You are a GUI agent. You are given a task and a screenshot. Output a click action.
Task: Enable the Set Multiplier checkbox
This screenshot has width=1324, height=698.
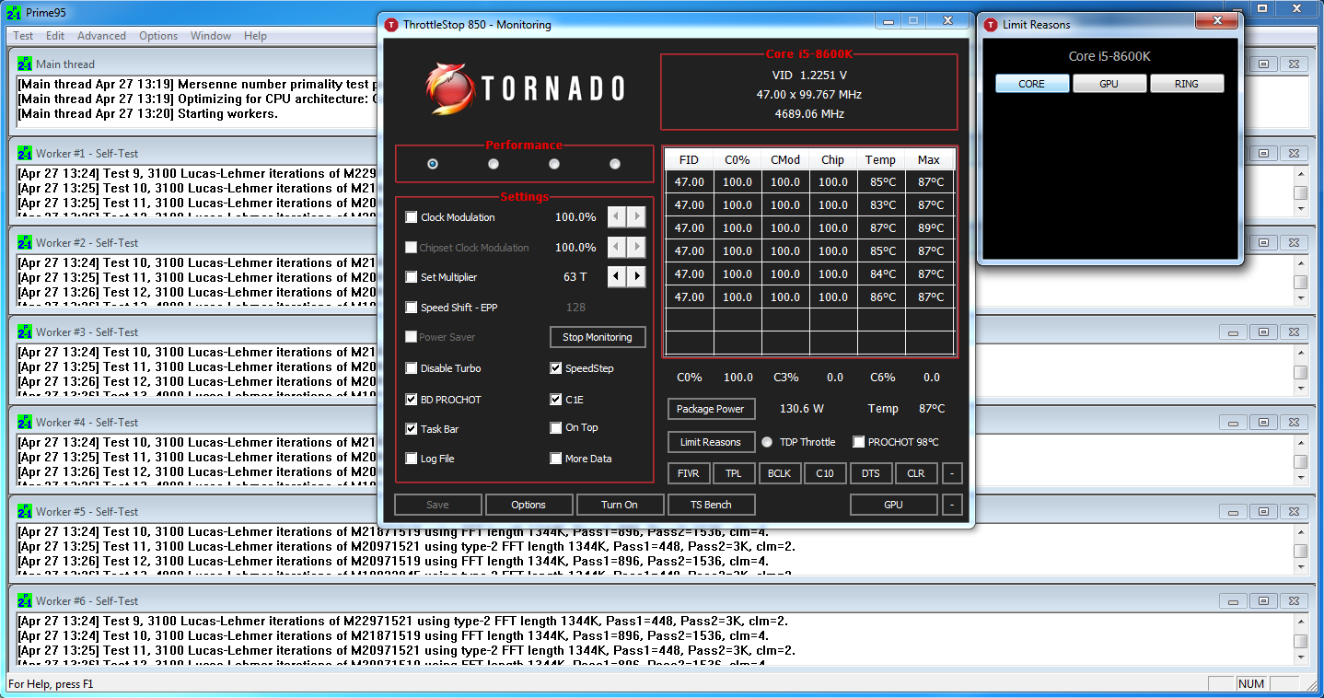(x=412, y=277)
